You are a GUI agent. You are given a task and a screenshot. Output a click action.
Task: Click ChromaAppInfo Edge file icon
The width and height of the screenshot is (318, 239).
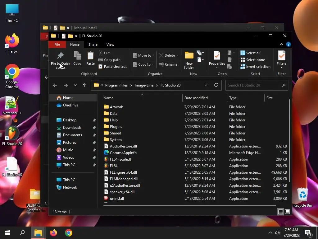pos(106,152)
